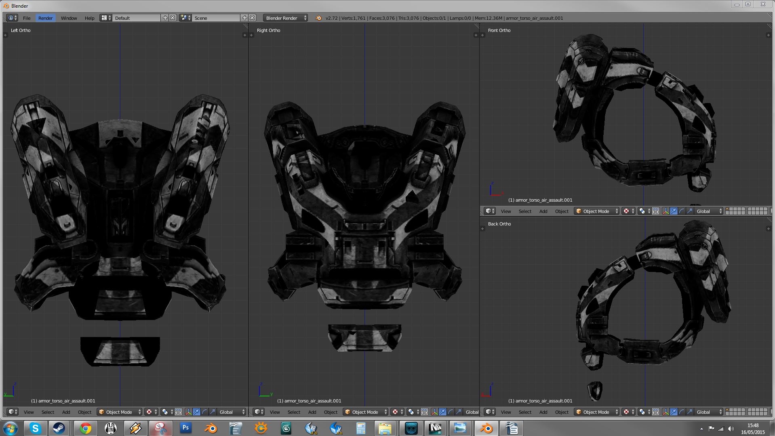The image size is (775, 436).
Task: Open viewport shading selector in Right Ortho viewport
Action: coord(397,412)
